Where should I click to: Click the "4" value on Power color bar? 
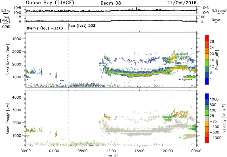[x=211, y=79]
